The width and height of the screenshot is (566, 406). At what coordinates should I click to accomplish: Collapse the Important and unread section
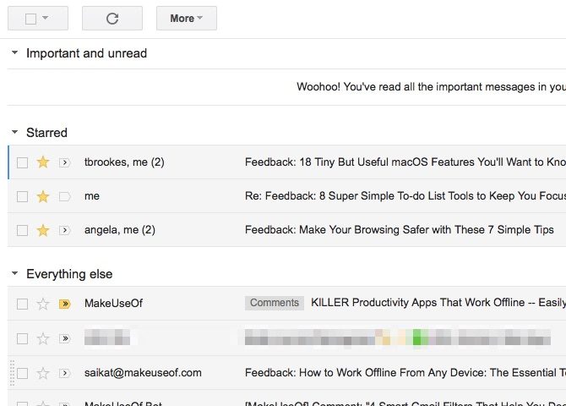pos(15,52)
